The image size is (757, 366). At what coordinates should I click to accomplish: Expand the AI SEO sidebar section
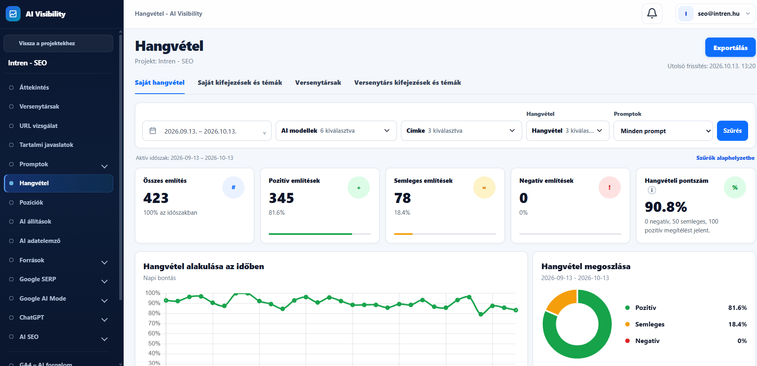click(104, 339)
